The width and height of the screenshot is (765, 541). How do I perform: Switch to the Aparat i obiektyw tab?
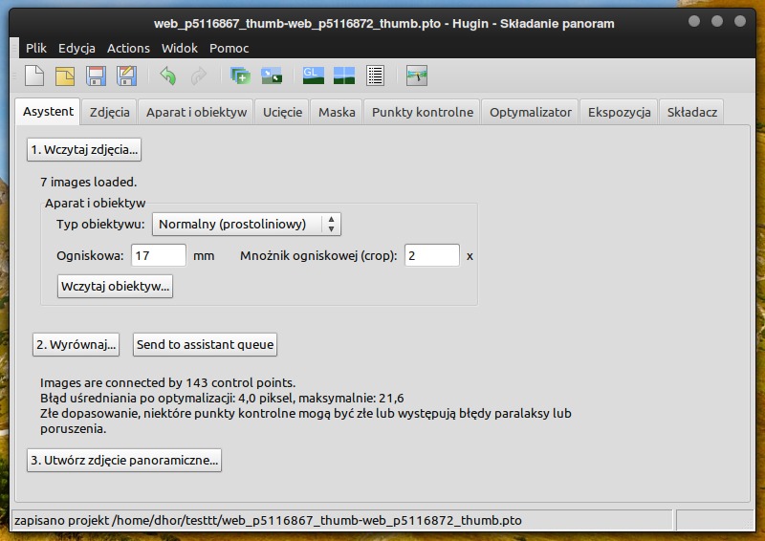[196, 112]
